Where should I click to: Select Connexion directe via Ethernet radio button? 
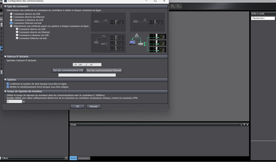pyautogui.click(x=11, y=17)
